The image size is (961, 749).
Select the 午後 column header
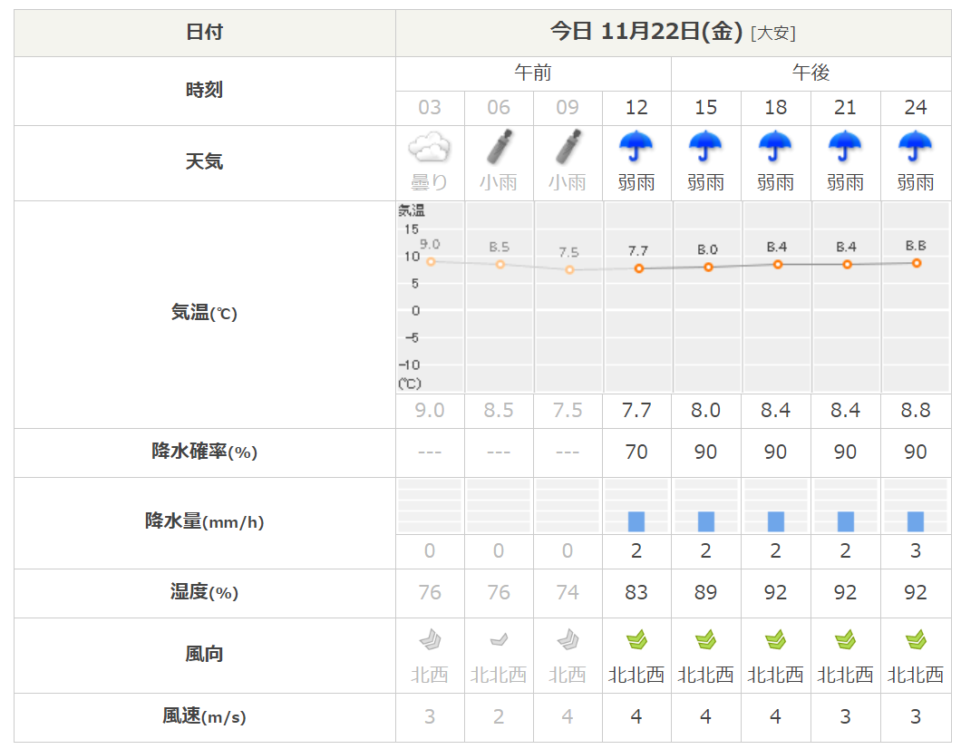point(811,73)
